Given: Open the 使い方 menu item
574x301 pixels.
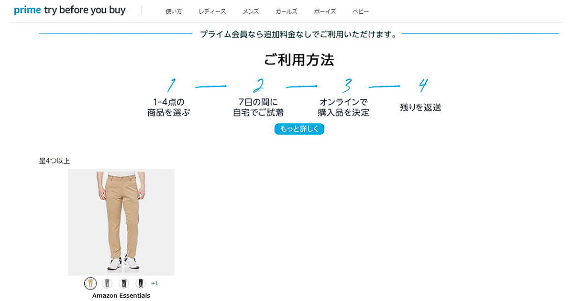Looking at the screenshot, I should [174, 11].
